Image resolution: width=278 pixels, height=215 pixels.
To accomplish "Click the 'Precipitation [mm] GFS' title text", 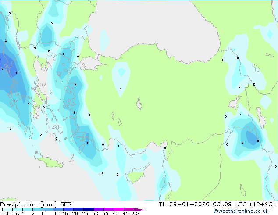I will tap(36, 204).
